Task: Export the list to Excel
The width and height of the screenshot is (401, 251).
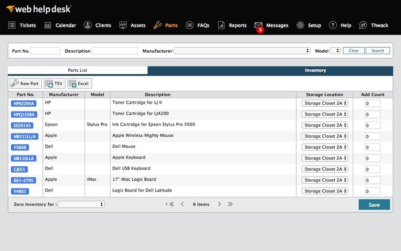Action: tap(80, 84)
